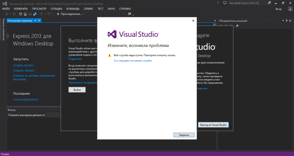The height and width of the screenshot is (156, 294).
Task: Toggle auto-hide pin of Solution Explorer
Action: pos(287,21)
